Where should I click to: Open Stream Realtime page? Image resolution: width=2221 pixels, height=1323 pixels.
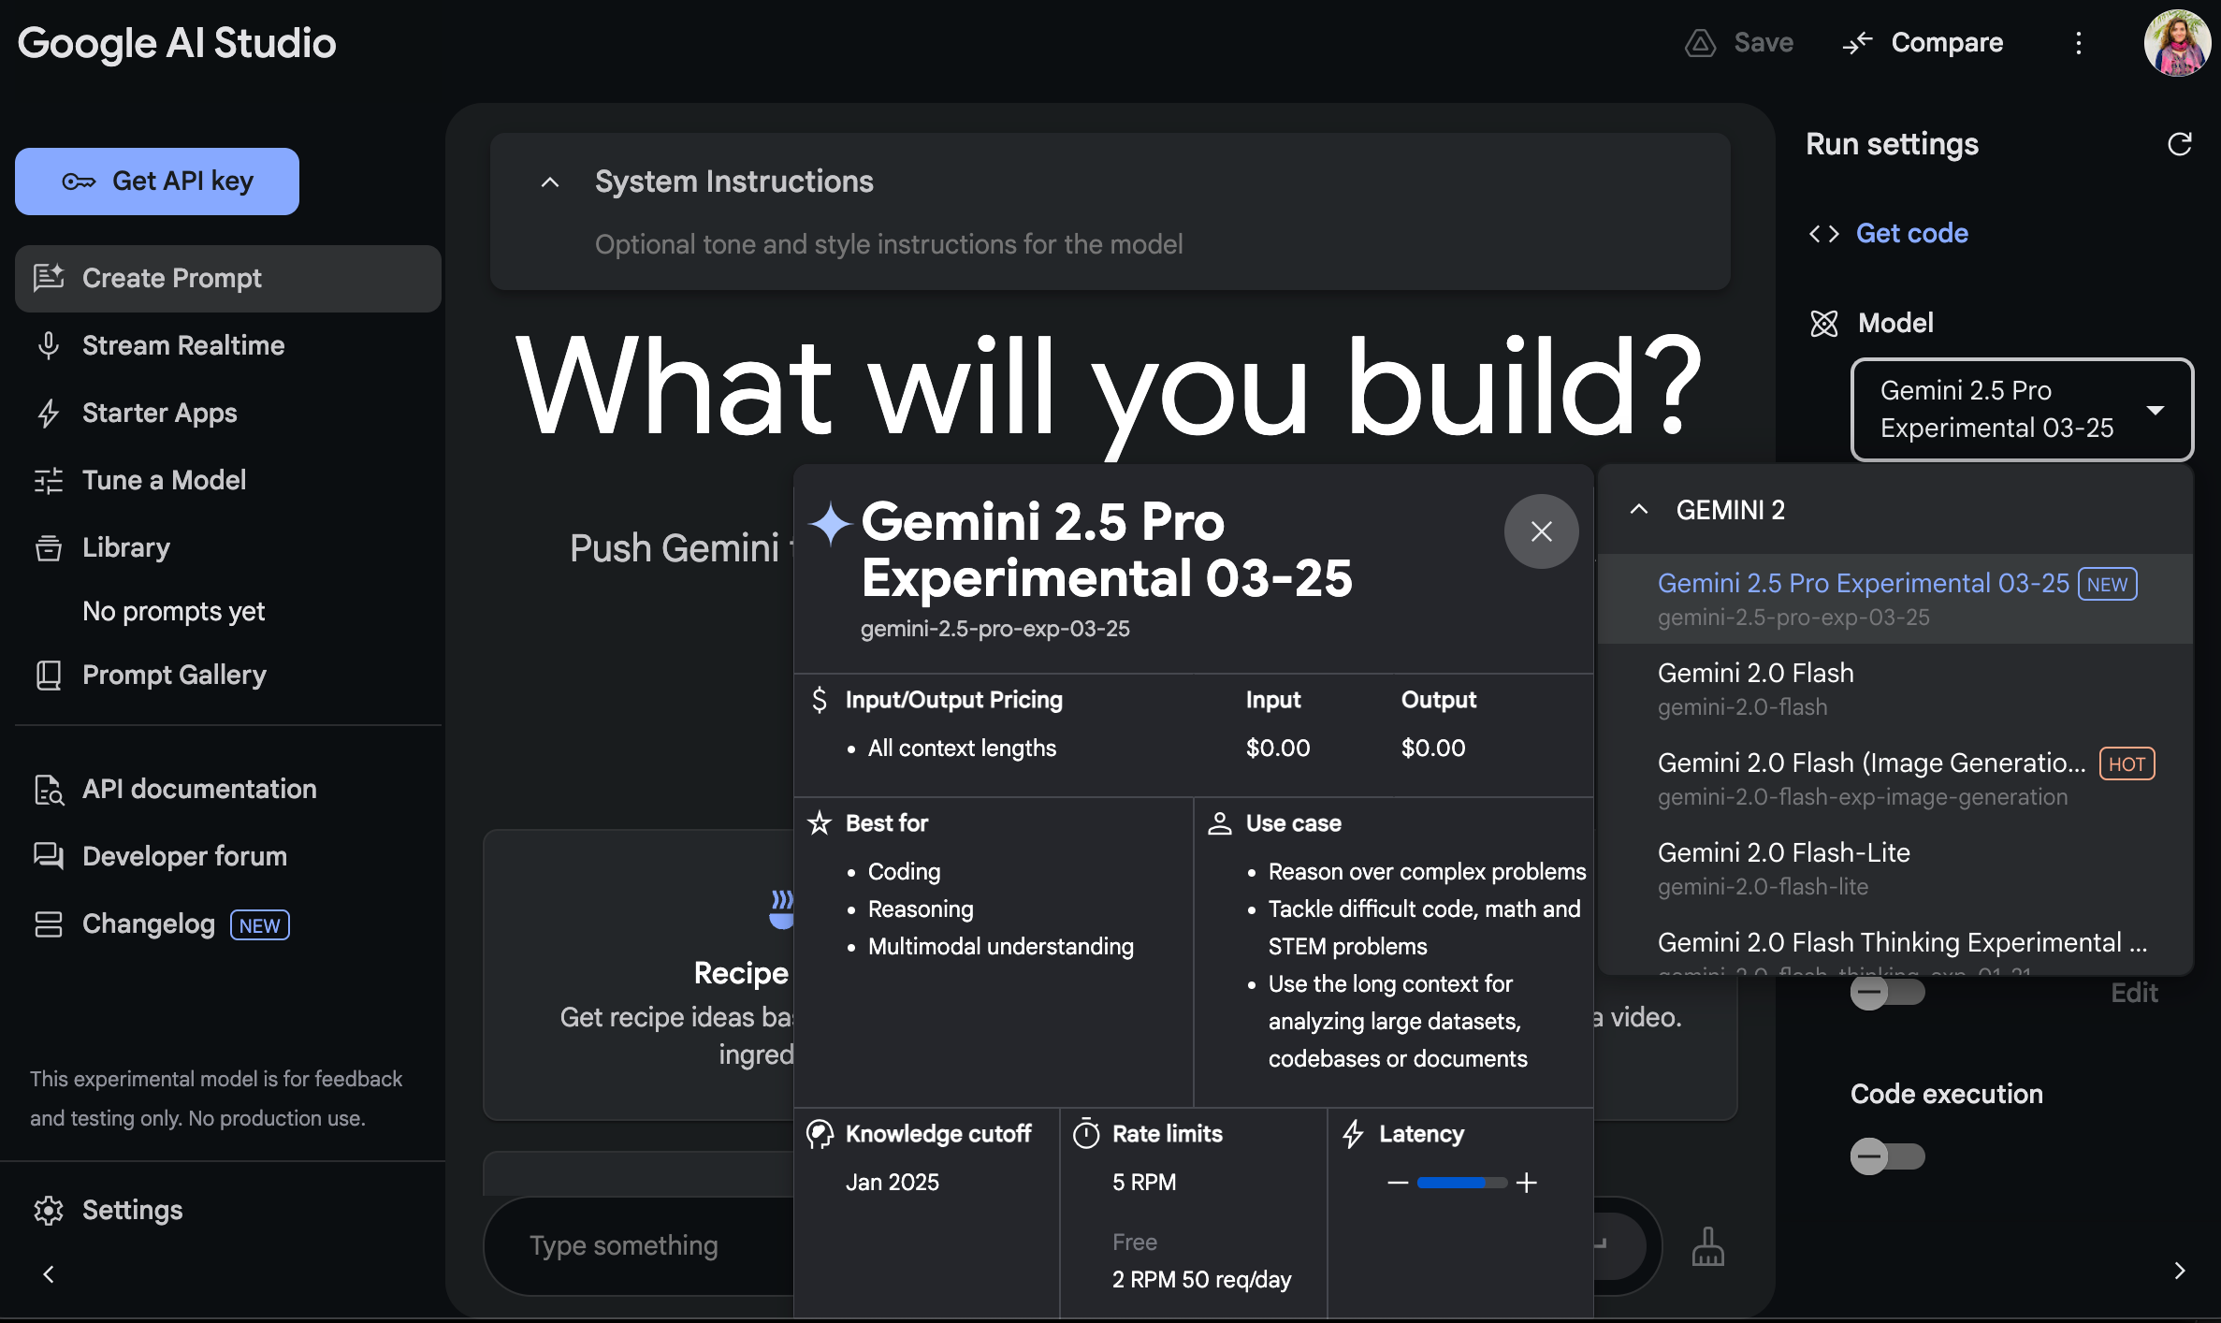coord(183,346)
